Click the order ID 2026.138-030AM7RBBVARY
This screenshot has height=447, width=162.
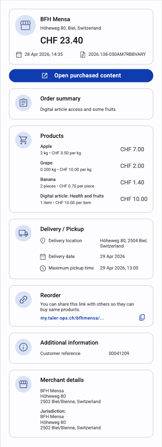117,54
